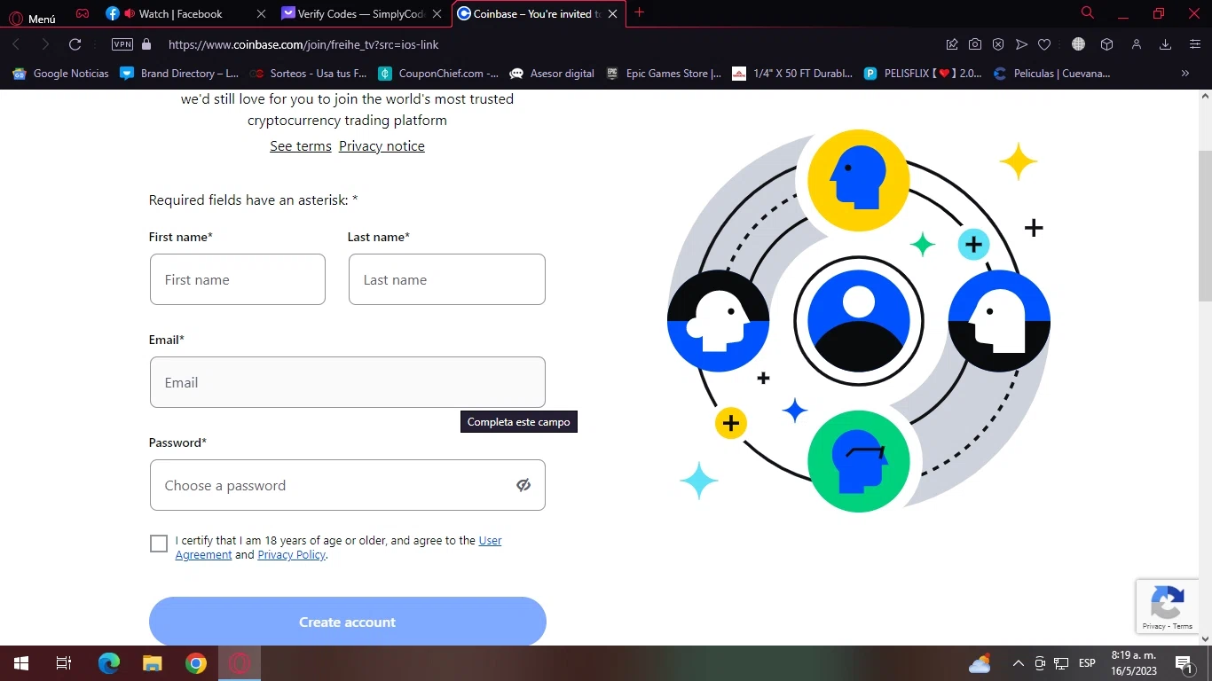Image resolution: width=1212 pixels, height=681 pixels.
Task: Click the Privacy notice link
Action: (382, 146)
